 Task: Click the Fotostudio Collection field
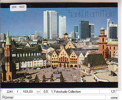click(x=76, y=92)
